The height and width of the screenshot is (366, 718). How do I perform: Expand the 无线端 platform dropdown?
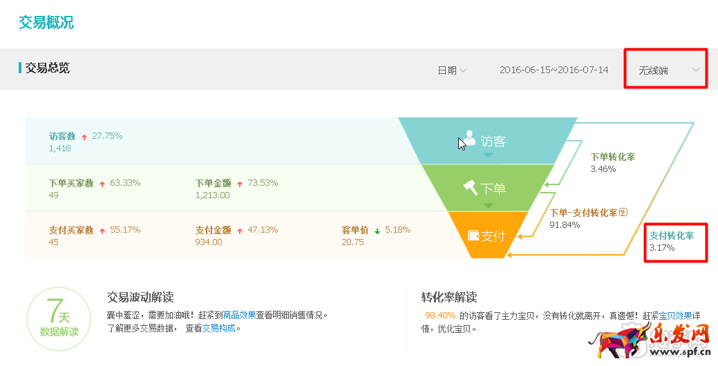pyautogui.click(x=668, y=70)
